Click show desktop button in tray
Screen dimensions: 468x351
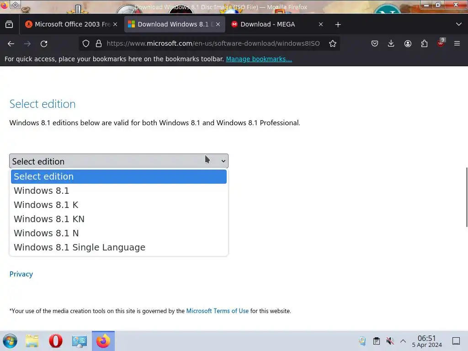coord(456,341)
